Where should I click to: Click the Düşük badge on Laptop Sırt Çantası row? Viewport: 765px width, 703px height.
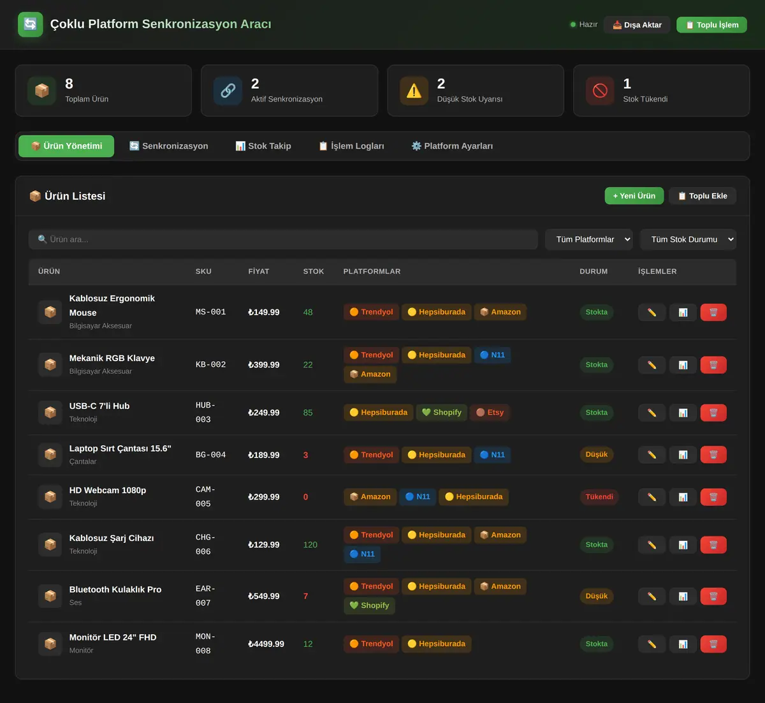597,455
